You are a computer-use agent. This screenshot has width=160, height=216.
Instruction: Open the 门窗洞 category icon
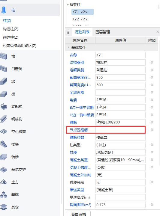(x=4, y=69)
